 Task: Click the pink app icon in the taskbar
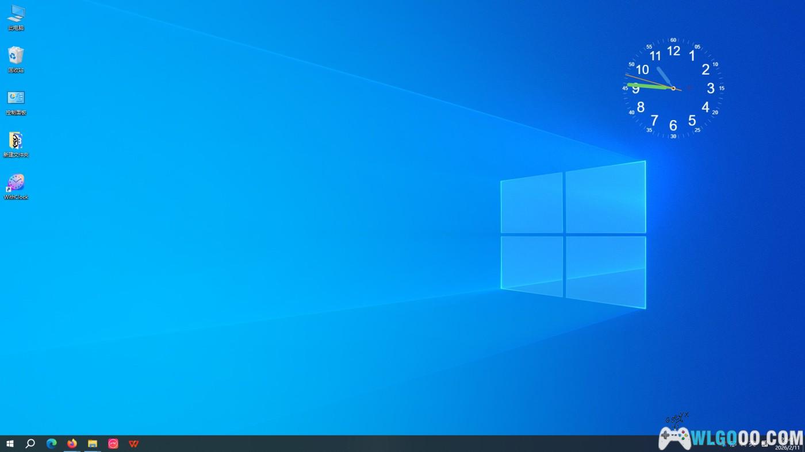113,443
